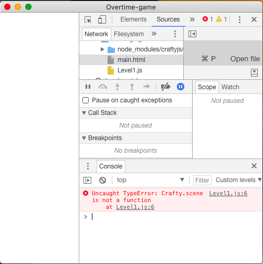Clear the console icon

pyautogui.click(x=102, y=180)
